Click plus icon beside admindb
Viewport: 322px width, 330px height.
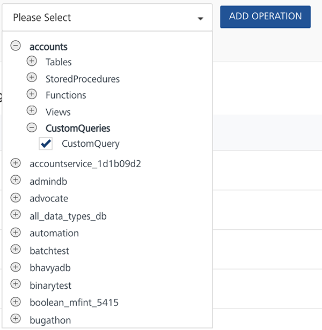pos(16,181)
